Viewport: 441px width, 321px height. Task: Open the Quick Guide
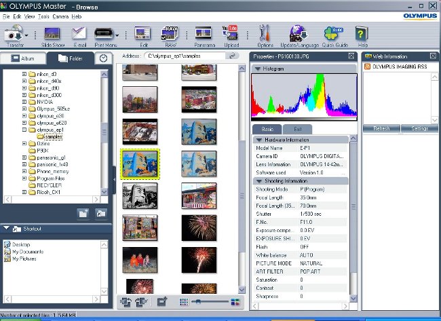332,33
